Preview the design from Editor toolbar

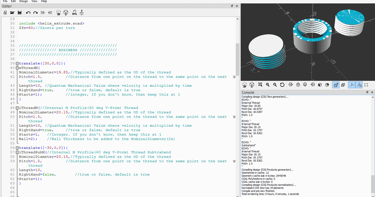[x=59, y=13]
